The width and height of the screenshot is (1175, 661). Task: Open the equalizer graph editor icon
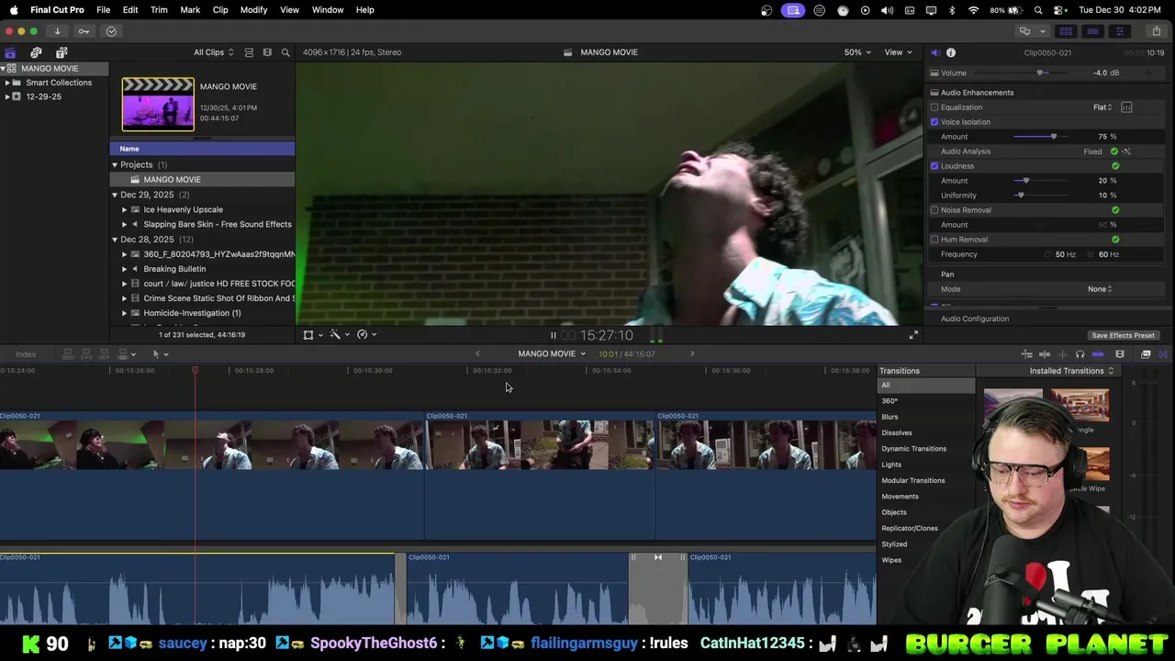(x=1126, y=107)
